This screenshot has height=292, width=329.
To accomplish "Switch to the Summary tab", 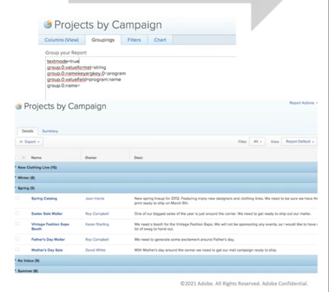I will pos(51,131).
